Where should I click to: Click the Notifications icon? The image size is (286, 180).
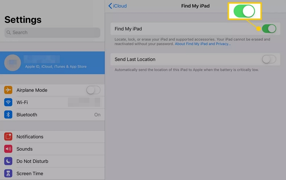[8, 137]
